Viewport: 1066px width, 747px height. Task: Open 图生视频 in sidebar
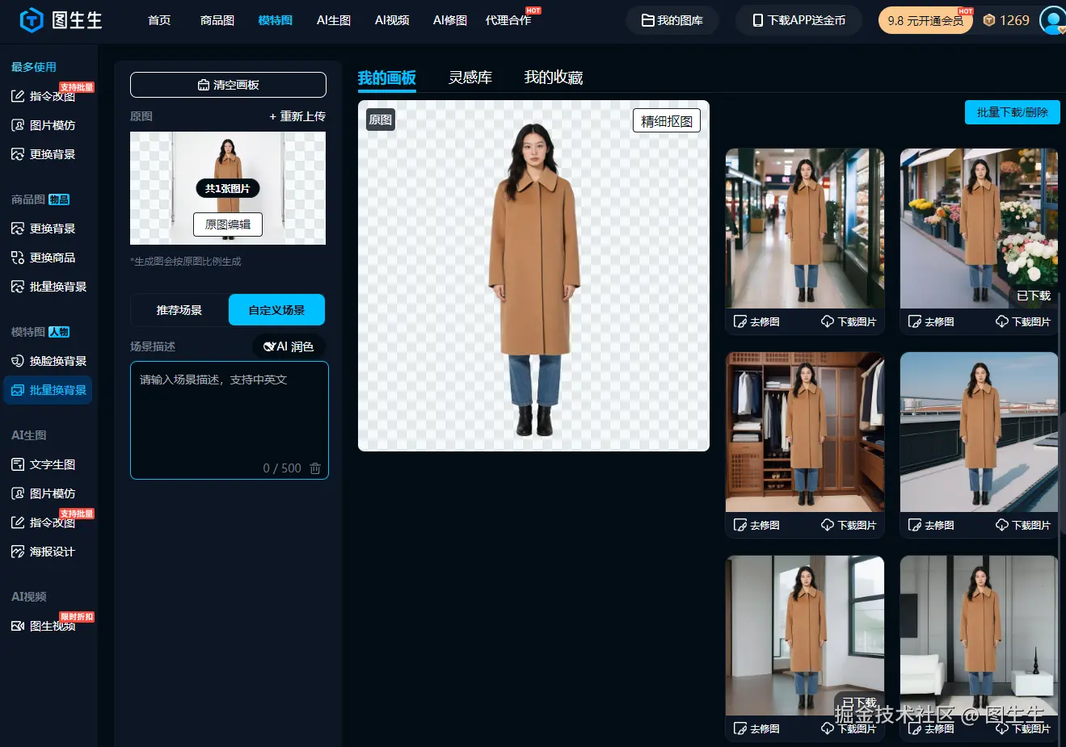point(44,626)
